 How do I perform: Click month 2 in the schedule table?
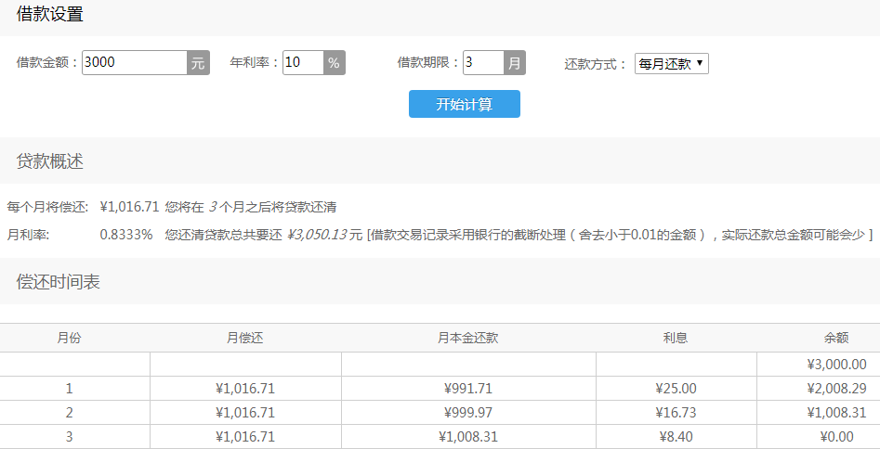[69, 413]
